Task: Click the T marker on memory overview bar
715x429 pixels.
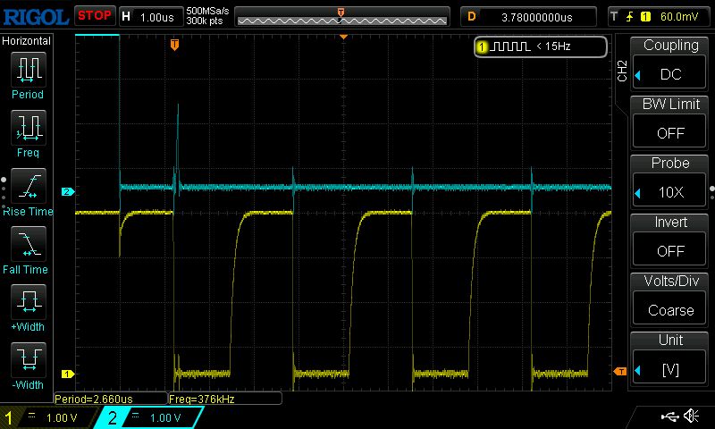Action: [341, 13]
